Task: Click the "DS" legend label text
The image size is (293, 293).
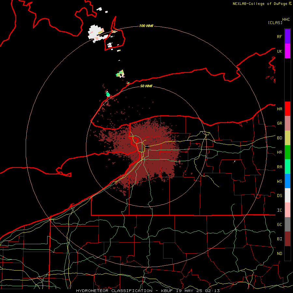Action: (279, 195)
